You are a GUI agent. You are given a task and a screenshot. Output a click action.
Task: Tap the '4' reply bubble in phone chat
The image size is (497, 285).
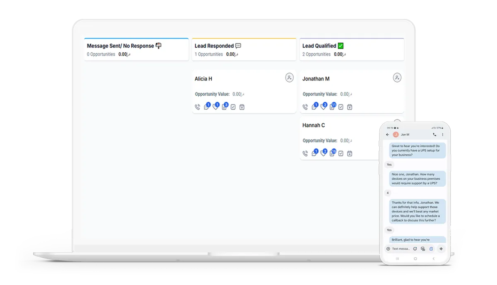coord(388,193)
